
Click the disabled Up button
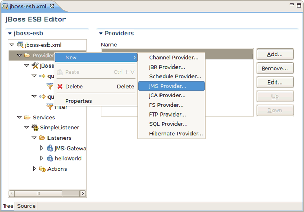click(275, 96)
